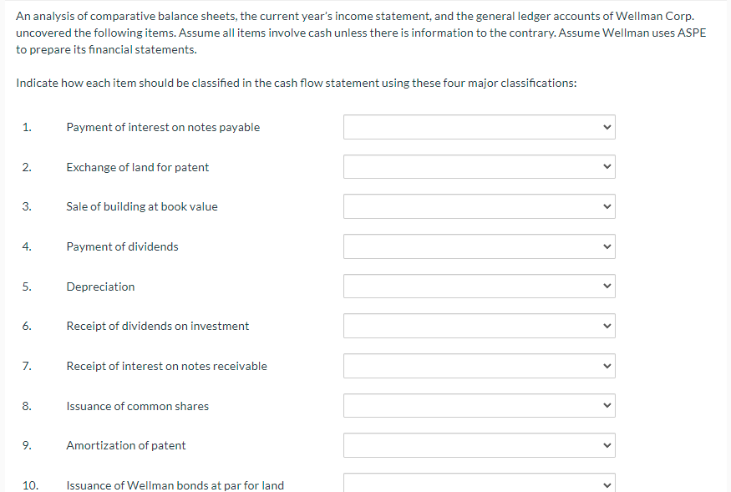Expand the Sale of building at book value dropdown

[x=479, y=206]
